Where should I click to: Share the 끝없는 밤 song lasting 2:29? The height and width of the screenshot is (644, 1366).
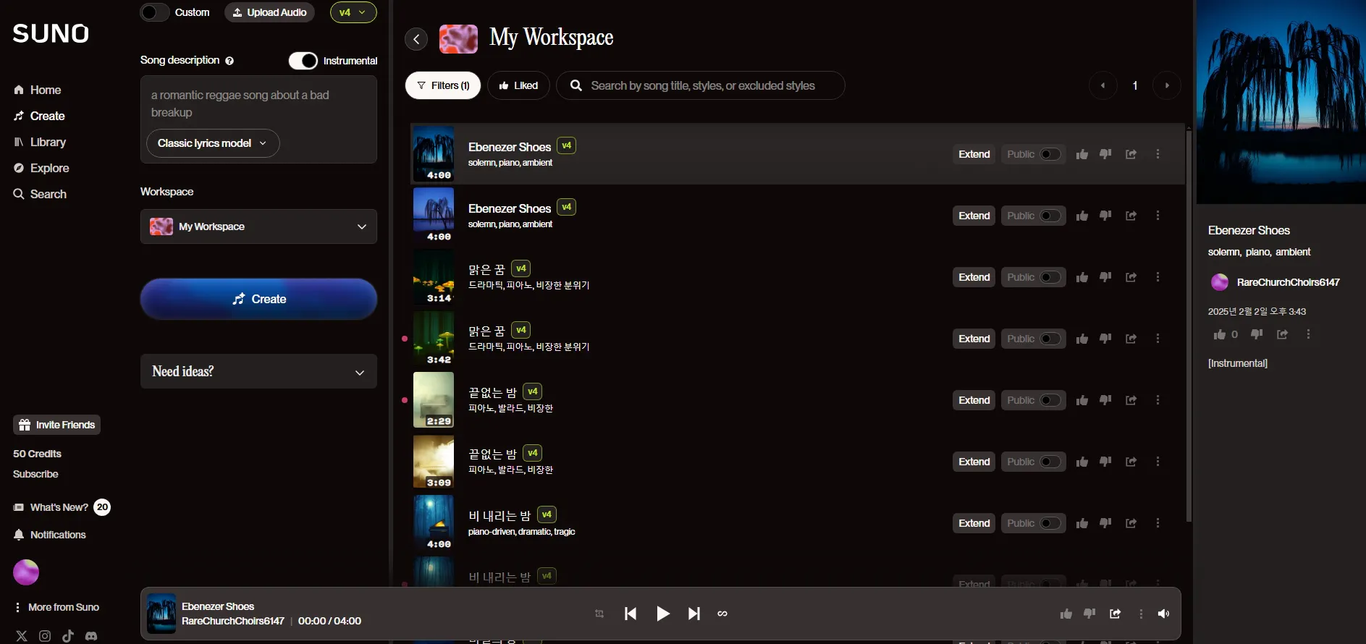click(1131, 400)
